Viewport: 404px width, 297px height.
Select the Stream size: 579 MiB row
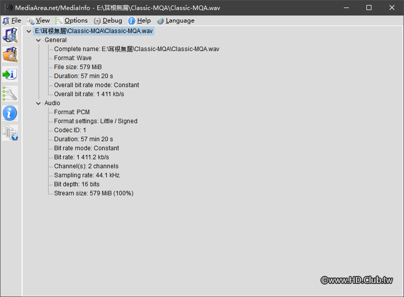pos(94,193)
